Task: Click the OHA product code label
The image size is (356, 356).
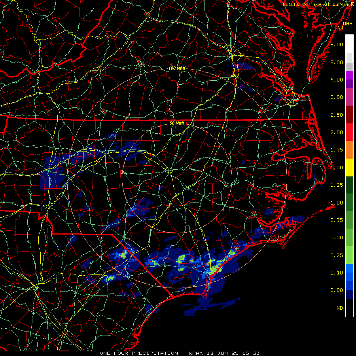Action: [x=348, y=23]
